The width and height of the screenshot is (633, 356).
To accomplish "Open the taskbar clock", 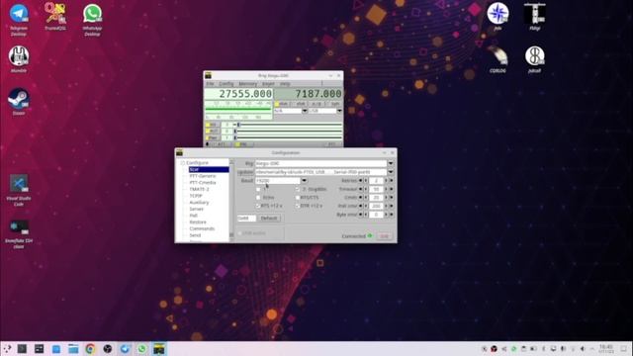I will click(x=606, y=349).
